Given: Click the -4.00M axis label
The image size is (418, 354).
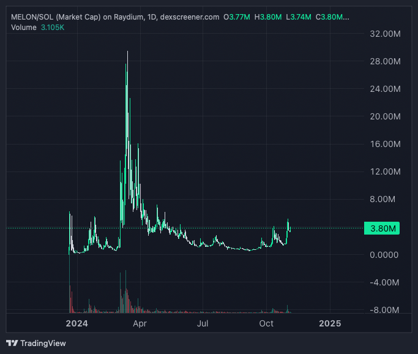Looking at the screenshot, I should (384, 282).
